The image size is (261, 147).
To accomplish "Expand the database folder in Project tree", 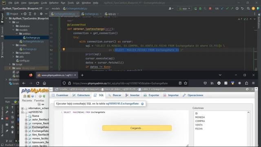I will click(x=13, y=26).
